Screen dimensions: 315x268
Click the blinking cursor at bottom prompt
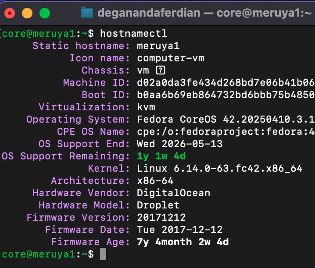[x=103, y=254]
